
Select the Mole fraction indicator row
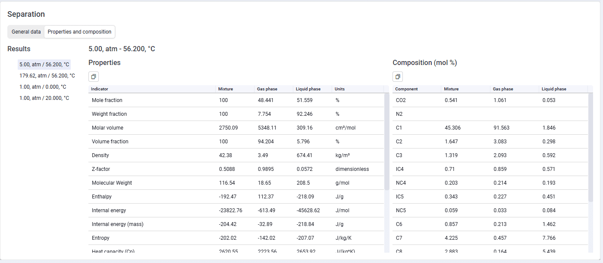pos(236,100)
